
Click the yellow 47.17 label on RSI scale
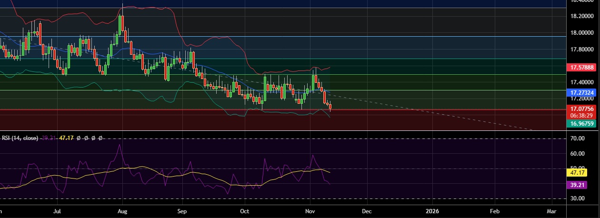click(578, 173)
